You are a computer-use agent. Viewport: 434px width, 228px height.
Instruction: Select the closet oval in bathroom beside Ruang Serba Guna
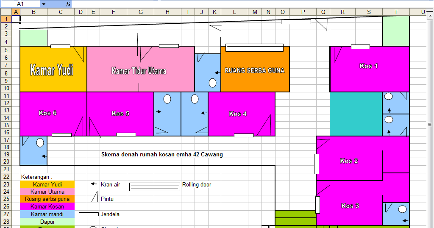pos(213,83)
